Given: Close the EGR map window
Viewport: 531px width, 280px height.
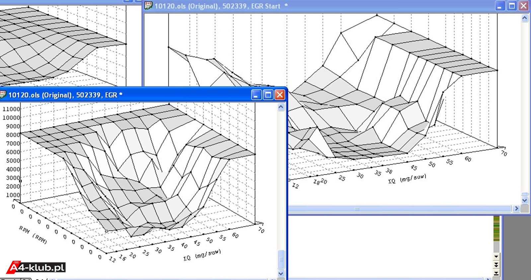Looking at the screenshot, I should pyautogui.click(x=280, y=95).
